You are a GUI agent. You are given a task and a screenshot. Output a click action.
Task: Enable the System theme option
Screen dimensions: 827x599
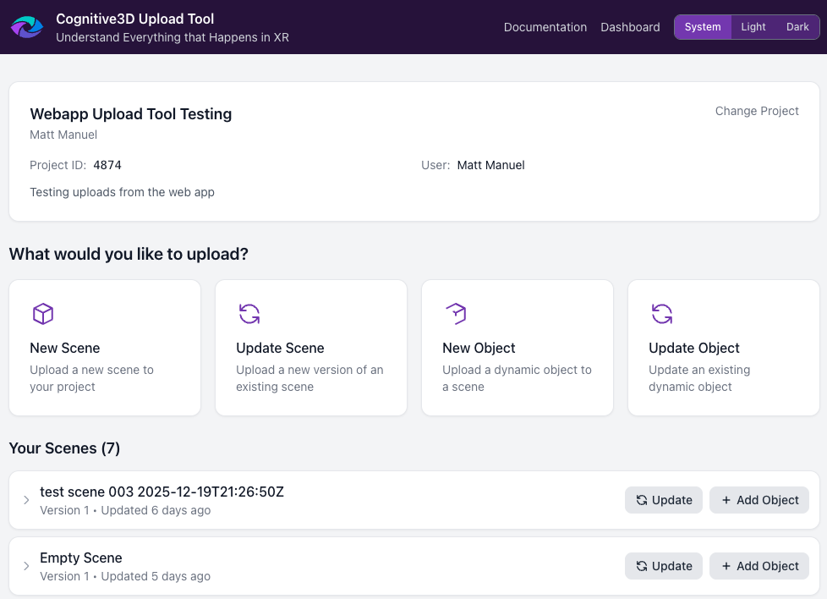[702, 26]
